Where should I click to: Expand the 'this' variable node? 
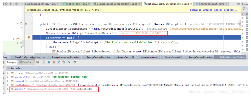8,73
